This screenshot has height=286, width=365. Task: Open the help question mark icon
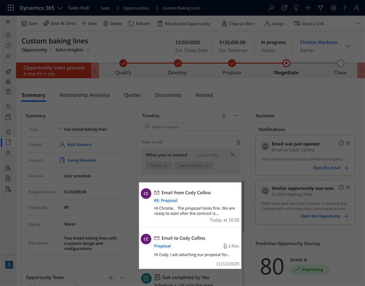click(x=344, y=8)
